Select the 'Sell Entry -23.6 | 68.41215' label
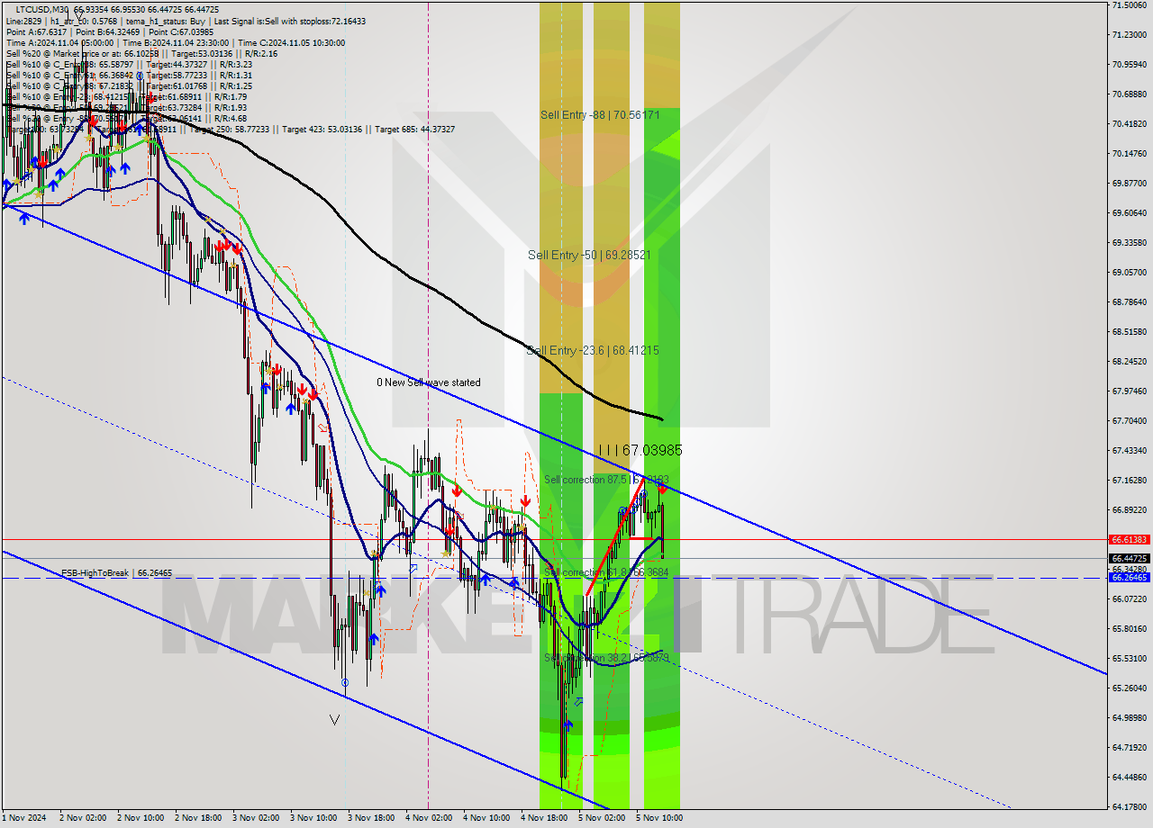The width and height of the screenshot is (1153, 828). click(x=593, y=350)
